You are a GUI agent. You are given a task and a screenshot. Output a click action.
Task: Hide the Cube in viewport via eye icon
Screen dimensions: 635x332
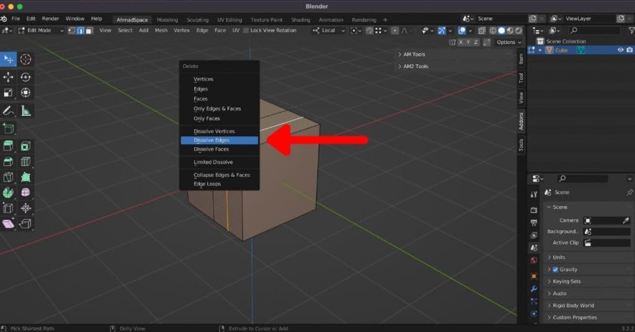[x=620, y=50]
